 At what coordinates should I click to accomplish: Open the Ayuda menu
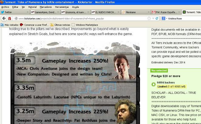(x=75, y=7)
